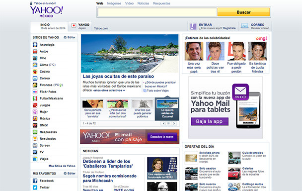Click the Yahoo México logo
The image size is (302, 191).
point(46,12)
